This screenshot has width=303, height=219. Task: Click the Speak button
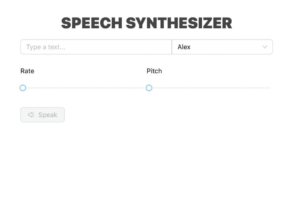point(42,115)
